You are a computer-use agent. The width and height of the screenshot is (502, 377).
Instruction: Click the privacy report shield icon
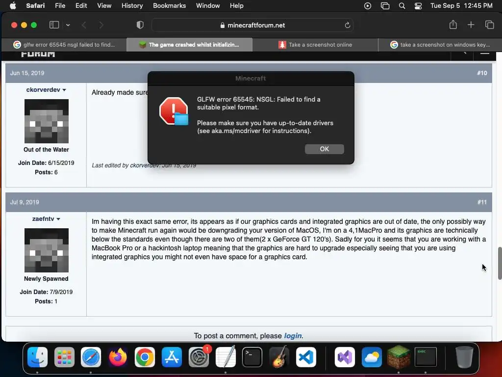pos(140,25)
